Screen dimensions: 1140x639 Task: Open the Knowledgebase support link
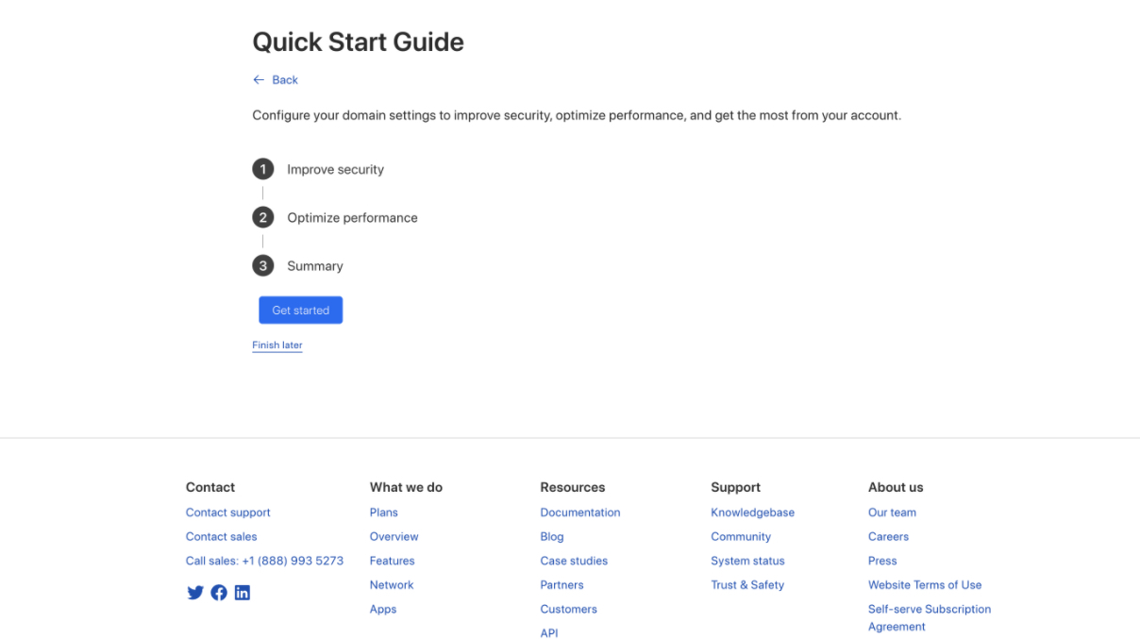click(x=752, y=513)
